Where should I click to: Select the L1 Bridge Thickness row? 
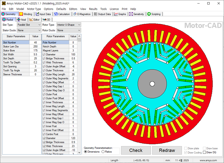(x=60, y=58)
